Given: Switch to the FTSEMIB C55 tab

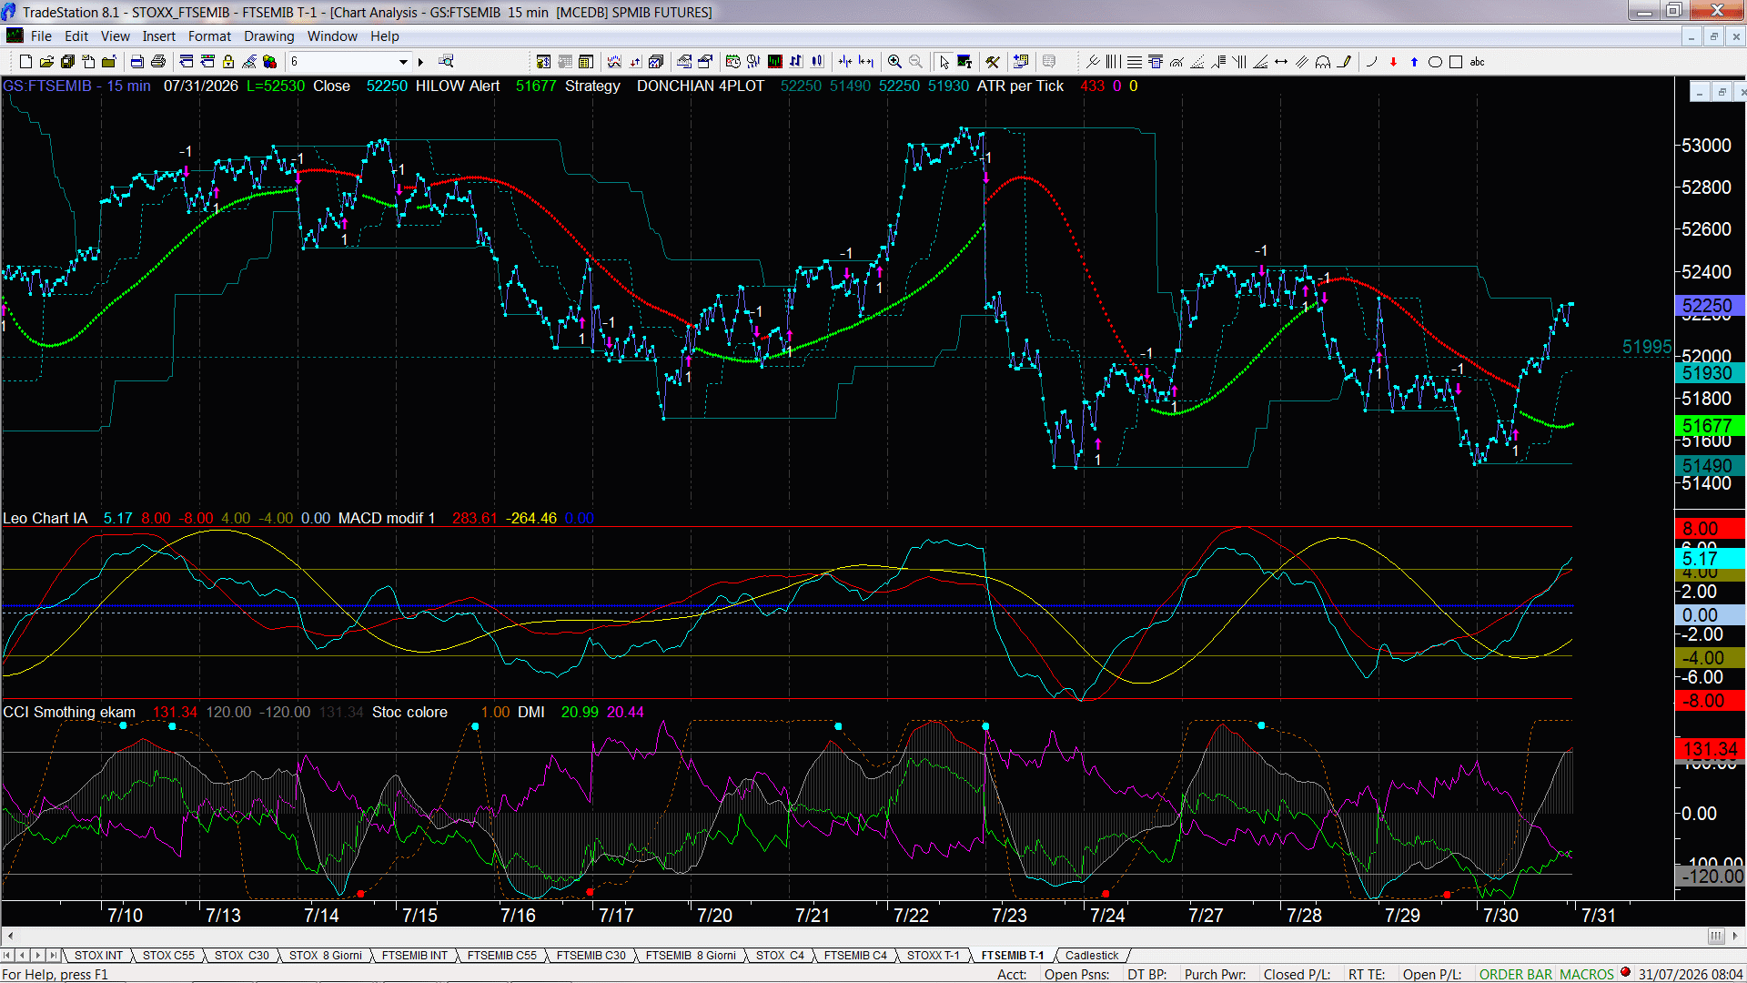Looking at the screenshot, I should coord(501,956).
